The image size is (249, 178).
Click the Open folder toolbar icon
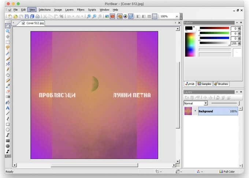pos(15,16)
